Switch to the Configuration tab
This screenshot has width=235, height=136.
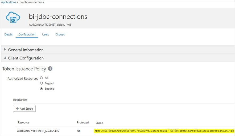click(27, 34)
